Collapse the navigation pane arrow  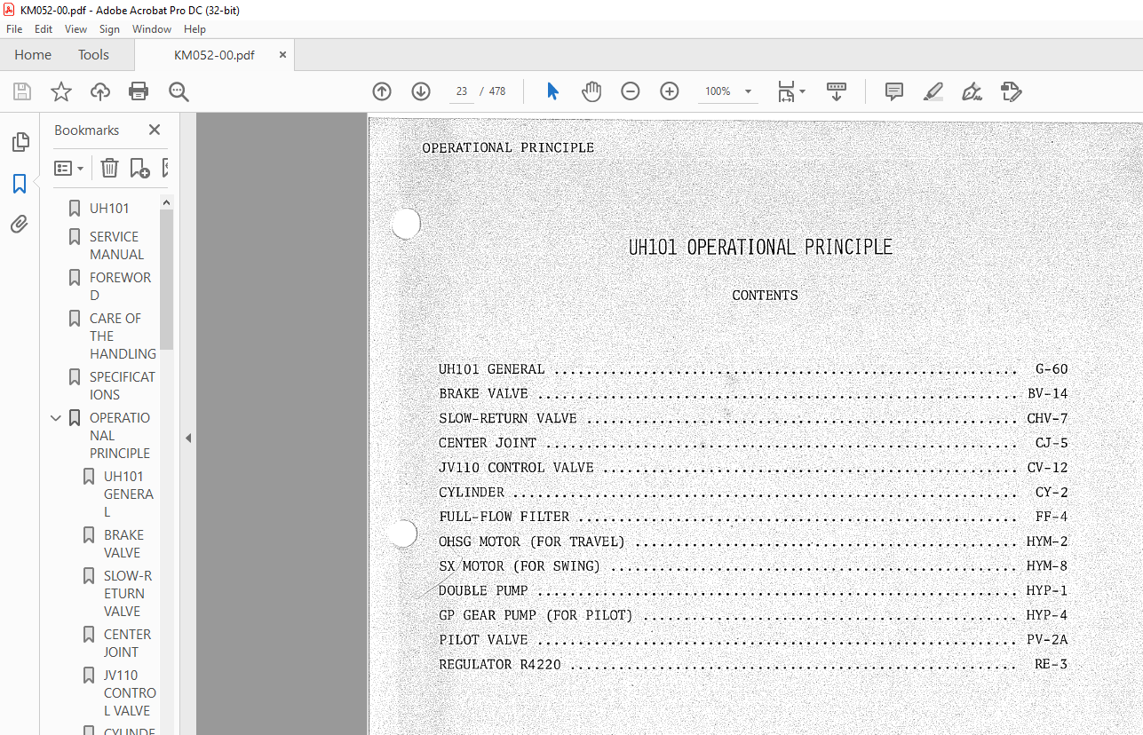point(187,438)
